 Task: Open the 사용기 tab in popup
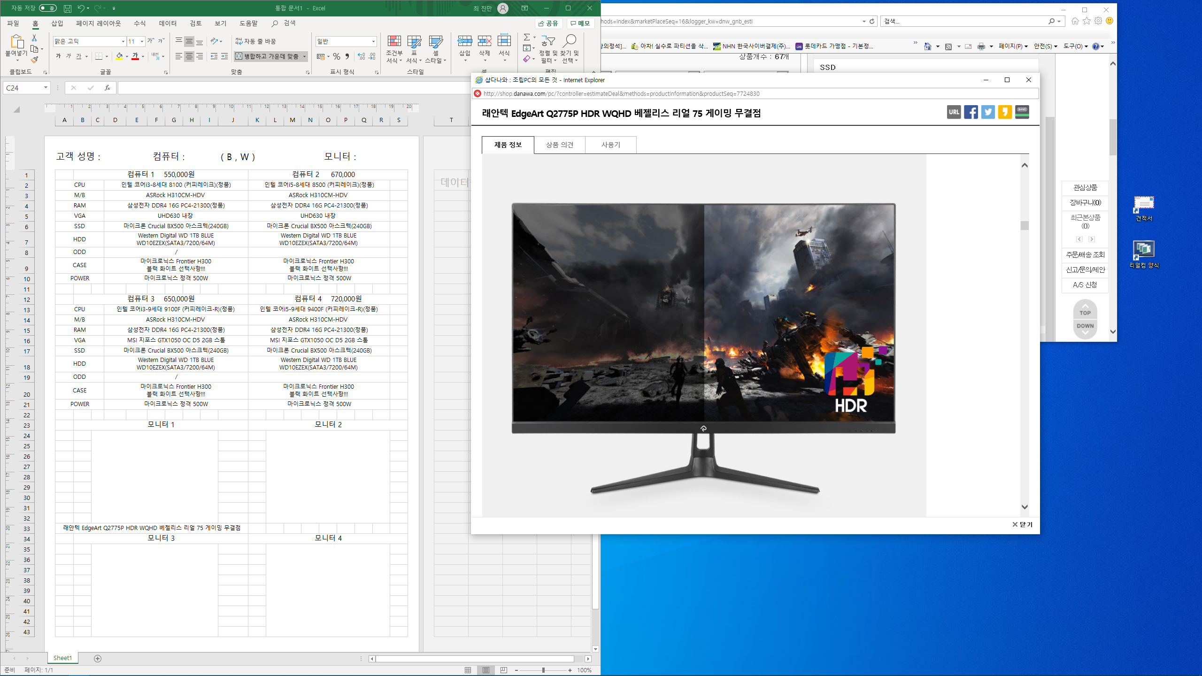(x=611, y=145)
